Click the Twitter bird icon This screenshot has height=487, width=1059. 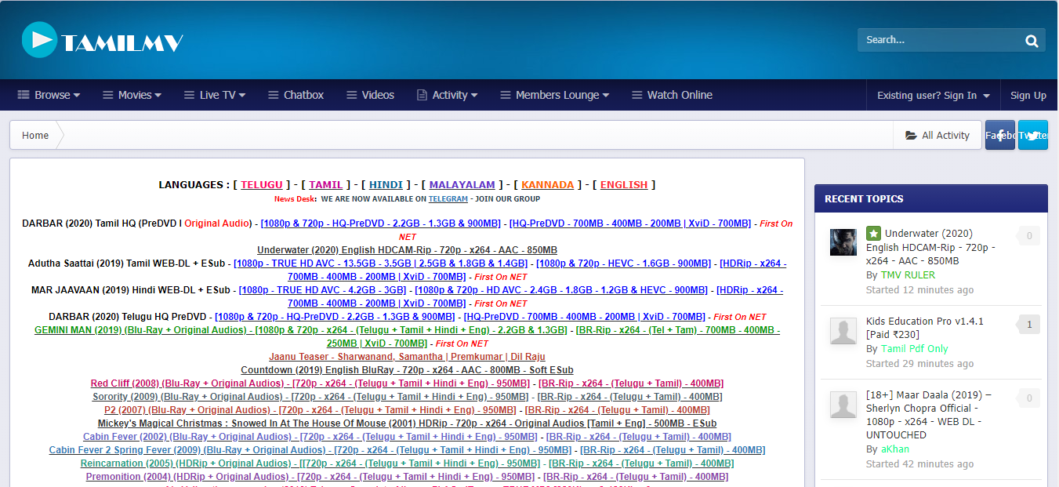(1033, 135)
